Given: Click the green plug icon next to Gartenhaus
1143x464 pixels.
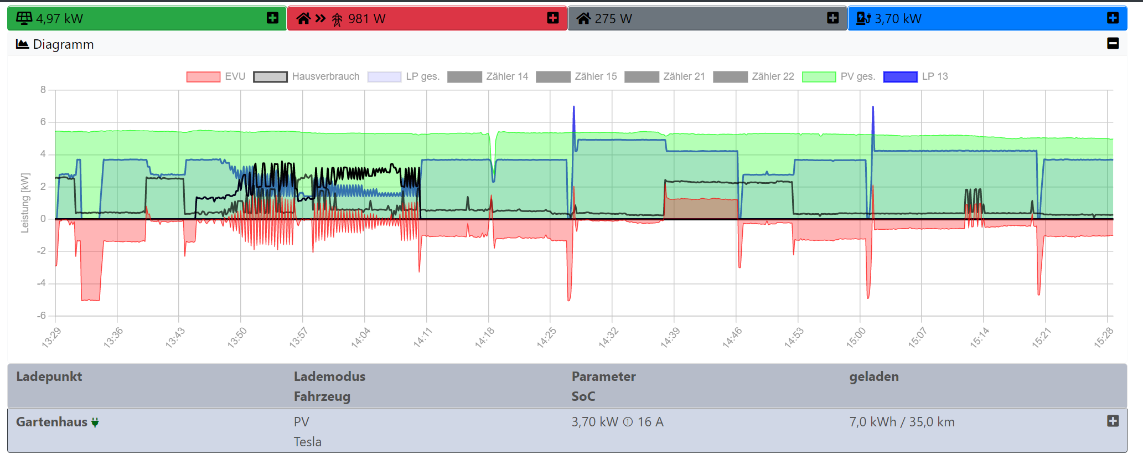Looking at the screenshot, I should click(95, 422).
